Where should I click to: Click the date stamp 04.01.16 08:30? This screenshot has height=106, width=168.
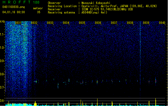(14, 12)
